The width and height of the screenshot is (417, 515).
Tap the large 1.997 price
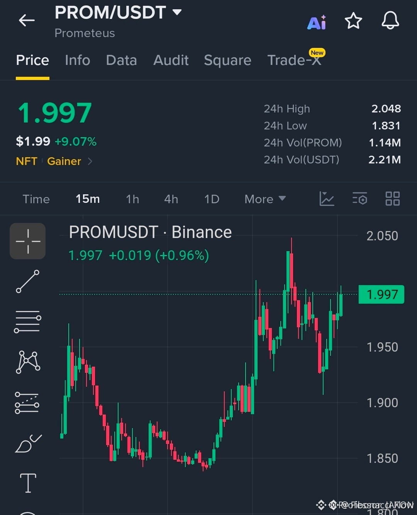(55, 113)
